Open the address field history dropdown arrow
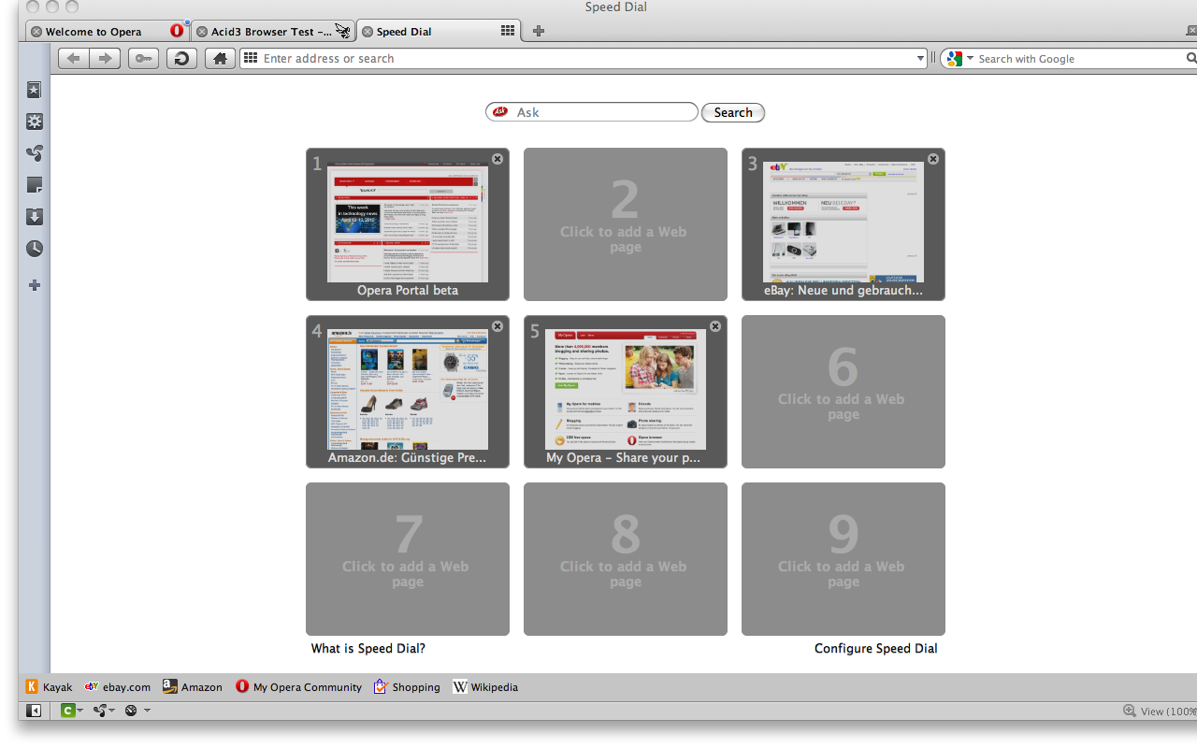The image size is (1197, 748). tap(921, 59)
